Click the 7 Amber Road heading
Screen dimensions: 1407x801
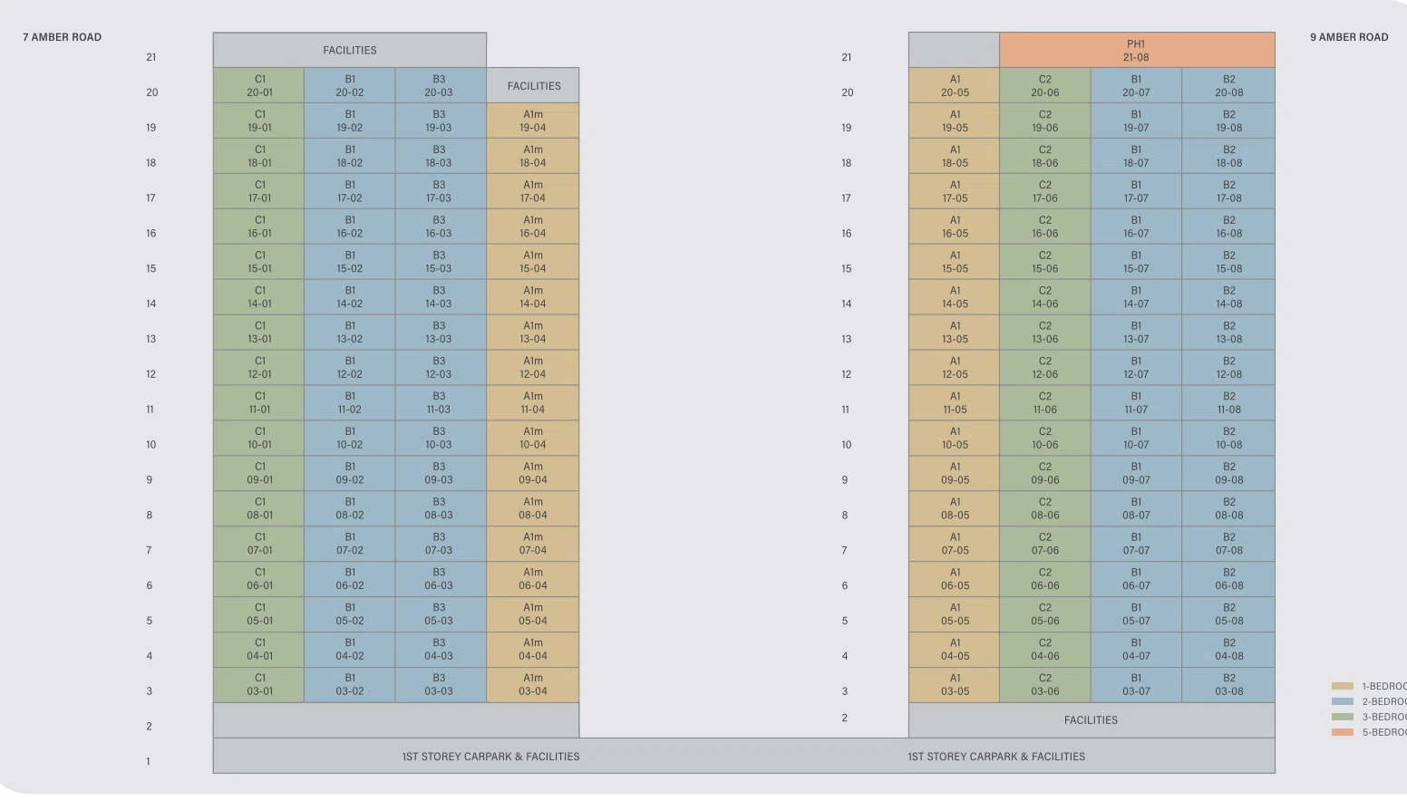pos(63,37)
